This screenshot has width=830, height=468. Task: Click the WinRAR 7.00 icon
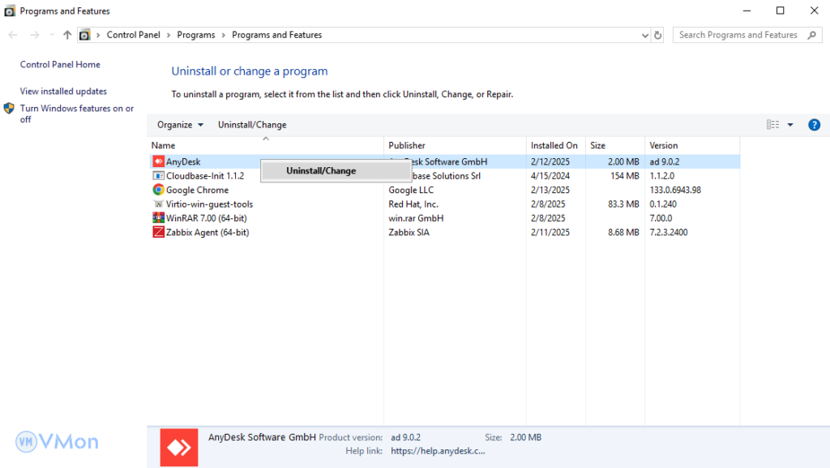coord(159,218)
